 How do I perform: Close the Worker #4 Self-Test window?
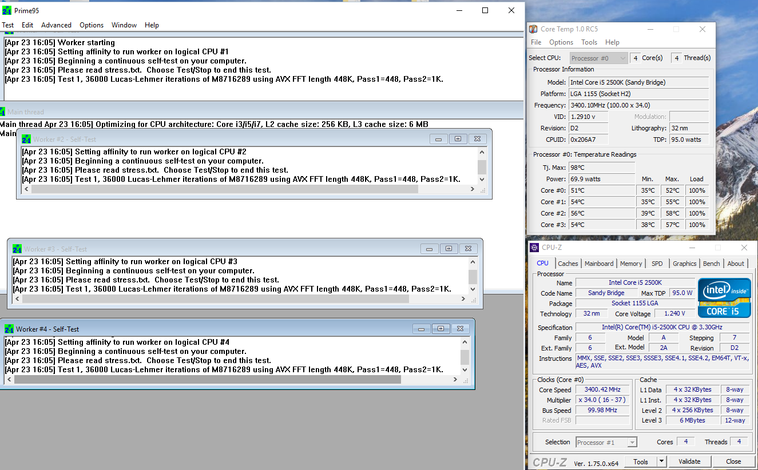coord(461,329)
